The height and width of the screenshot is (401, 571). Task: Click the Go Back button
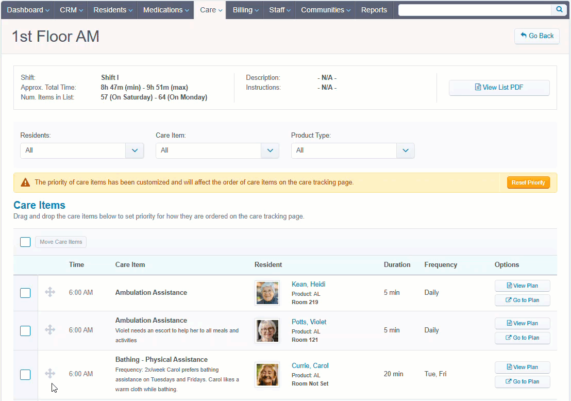click(537, 36)
